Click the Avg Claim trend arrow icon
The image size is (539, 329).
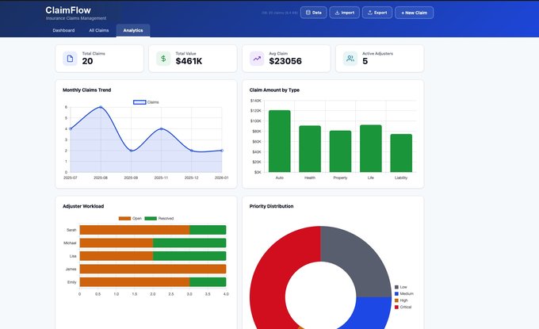(x=257, y=59)
